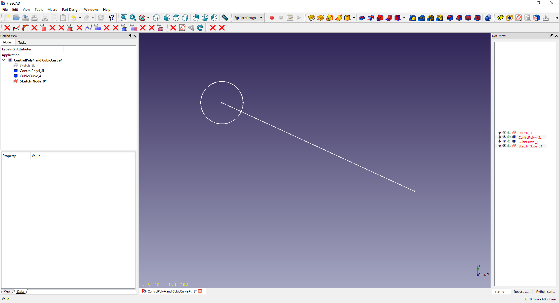This screenshot has width=559, height=303.
Task: Click the blue curve macro icon
Action: click(x=89, y=28)
